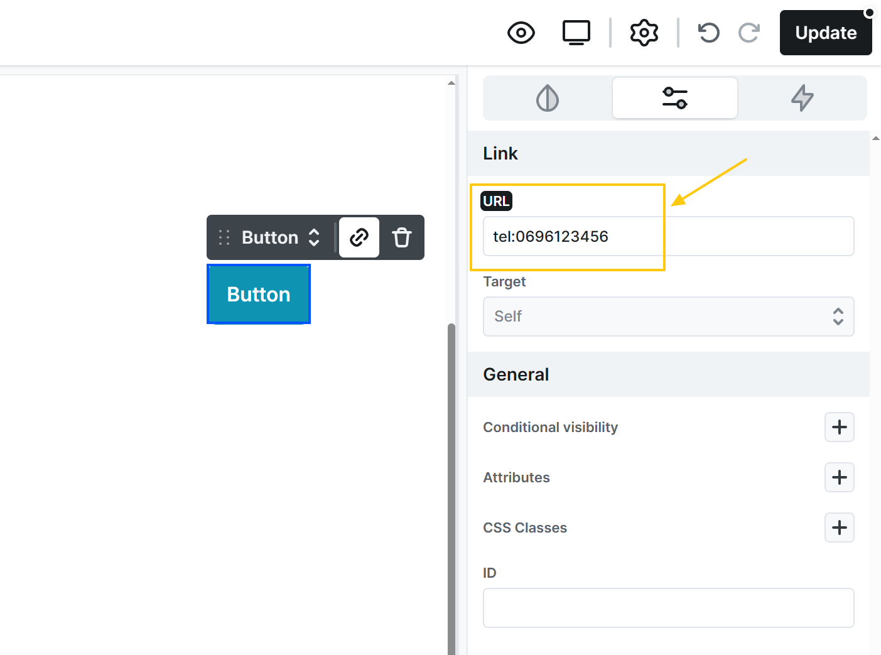Delete the button with trash icon
Viewport: 881px width, 655px height.
[402, 237]
